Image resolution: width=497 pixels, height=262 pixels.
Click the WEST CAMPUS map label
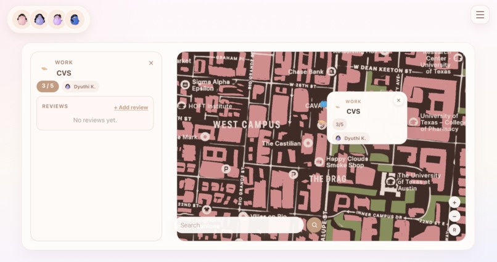(247, 124)
